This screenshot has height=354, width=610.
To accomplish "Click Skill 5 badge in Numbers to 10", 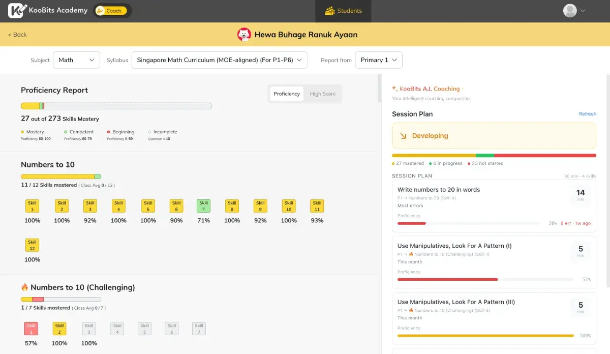I will point(148,206).
